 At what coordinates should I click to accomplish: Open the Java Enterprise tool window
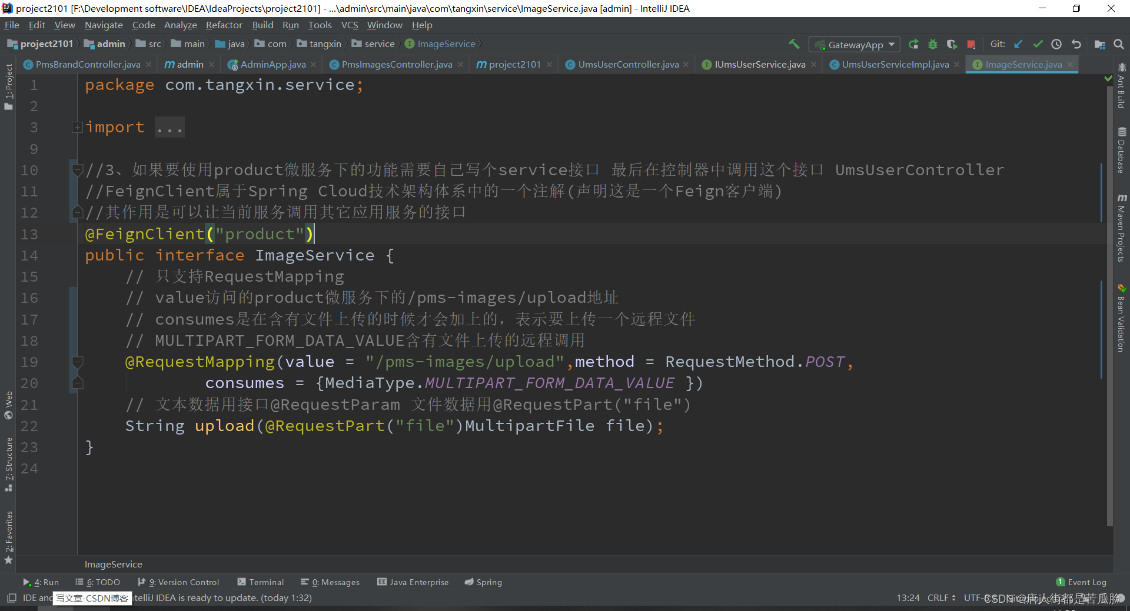click(x=413, y=582)
